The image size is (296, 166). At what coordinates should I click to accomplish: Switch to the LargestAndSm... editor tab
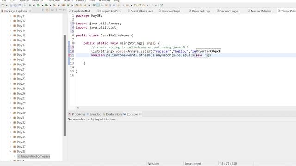(110, 11)
